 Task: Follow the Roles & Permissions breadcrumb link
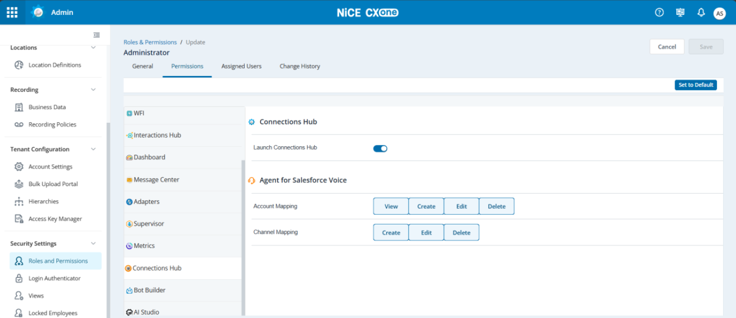150,42
